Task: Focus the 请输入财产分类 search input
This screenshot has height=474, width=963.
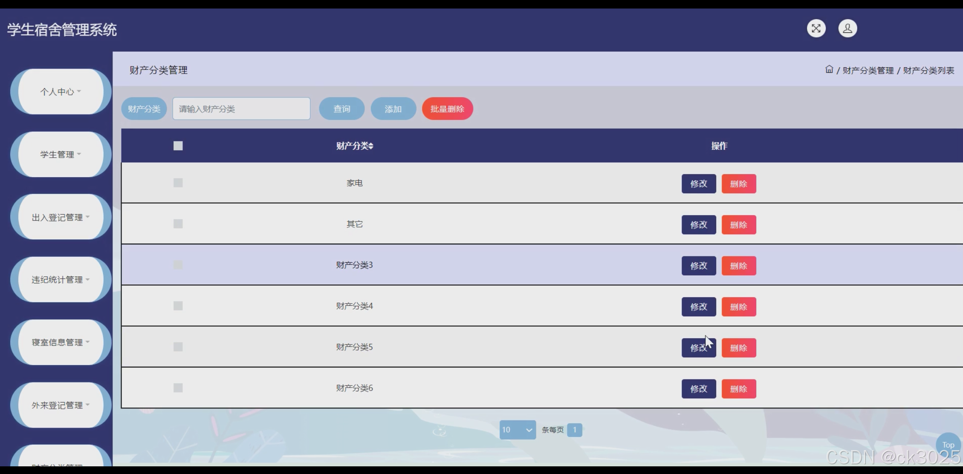Action: (241, 109)
